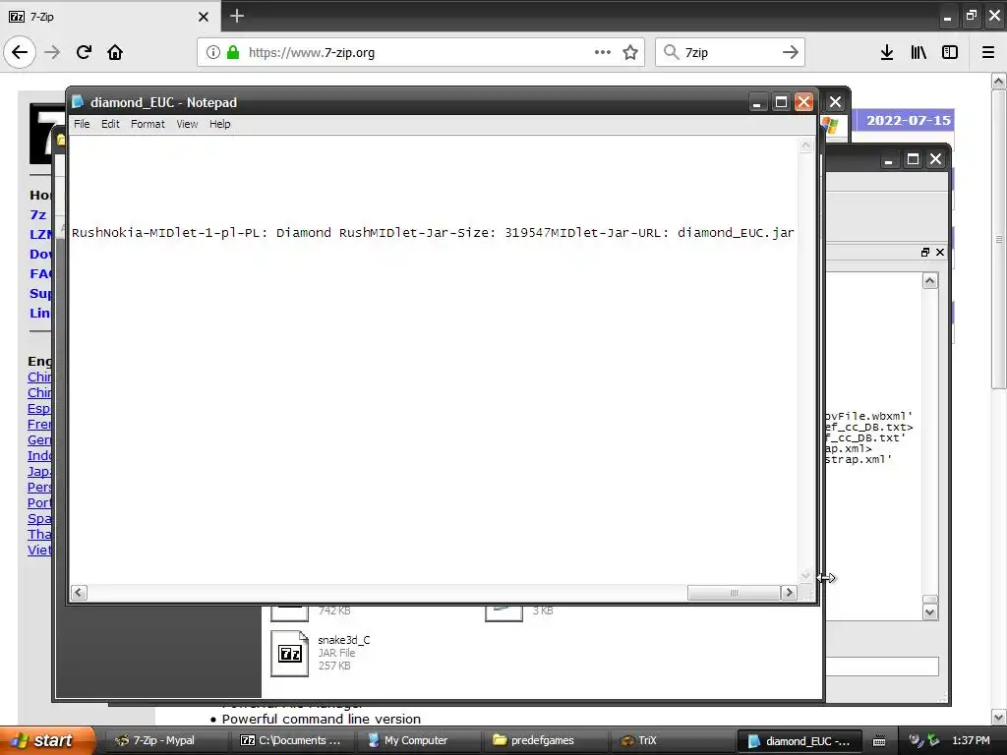
Task: Open Notepad Help menu
Action: 219,124
